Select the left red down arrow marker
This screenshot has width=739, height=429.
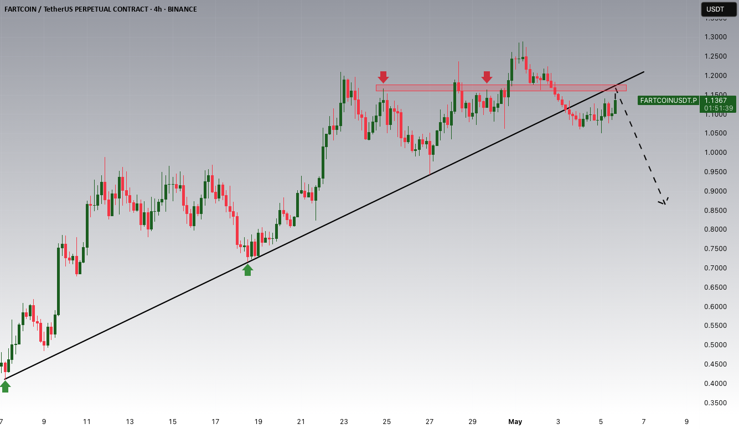tap(383, 77)
